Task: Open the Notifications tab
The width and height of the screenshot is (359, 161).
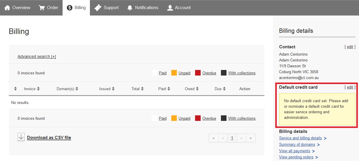Action: (x=143, y=8)
